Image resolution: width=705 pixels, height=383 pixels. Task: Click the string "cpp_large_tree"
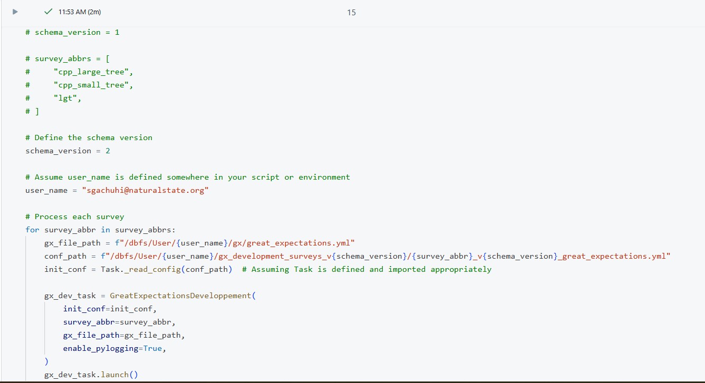[x=91, y=72]
